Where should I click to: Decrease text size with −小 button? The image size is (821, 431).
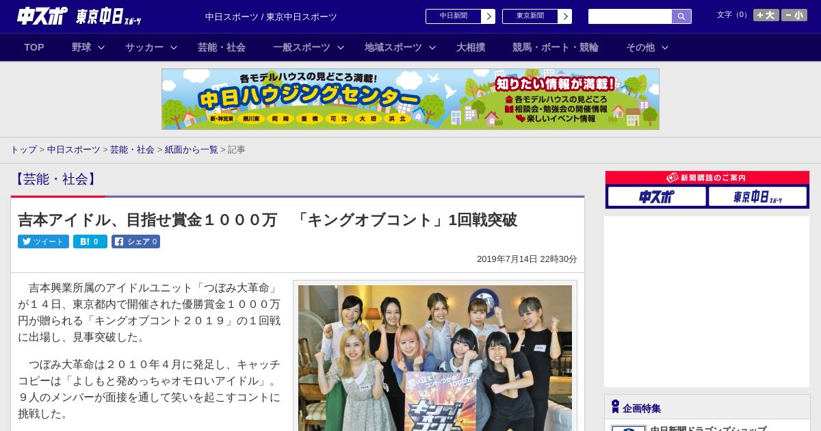794,15
